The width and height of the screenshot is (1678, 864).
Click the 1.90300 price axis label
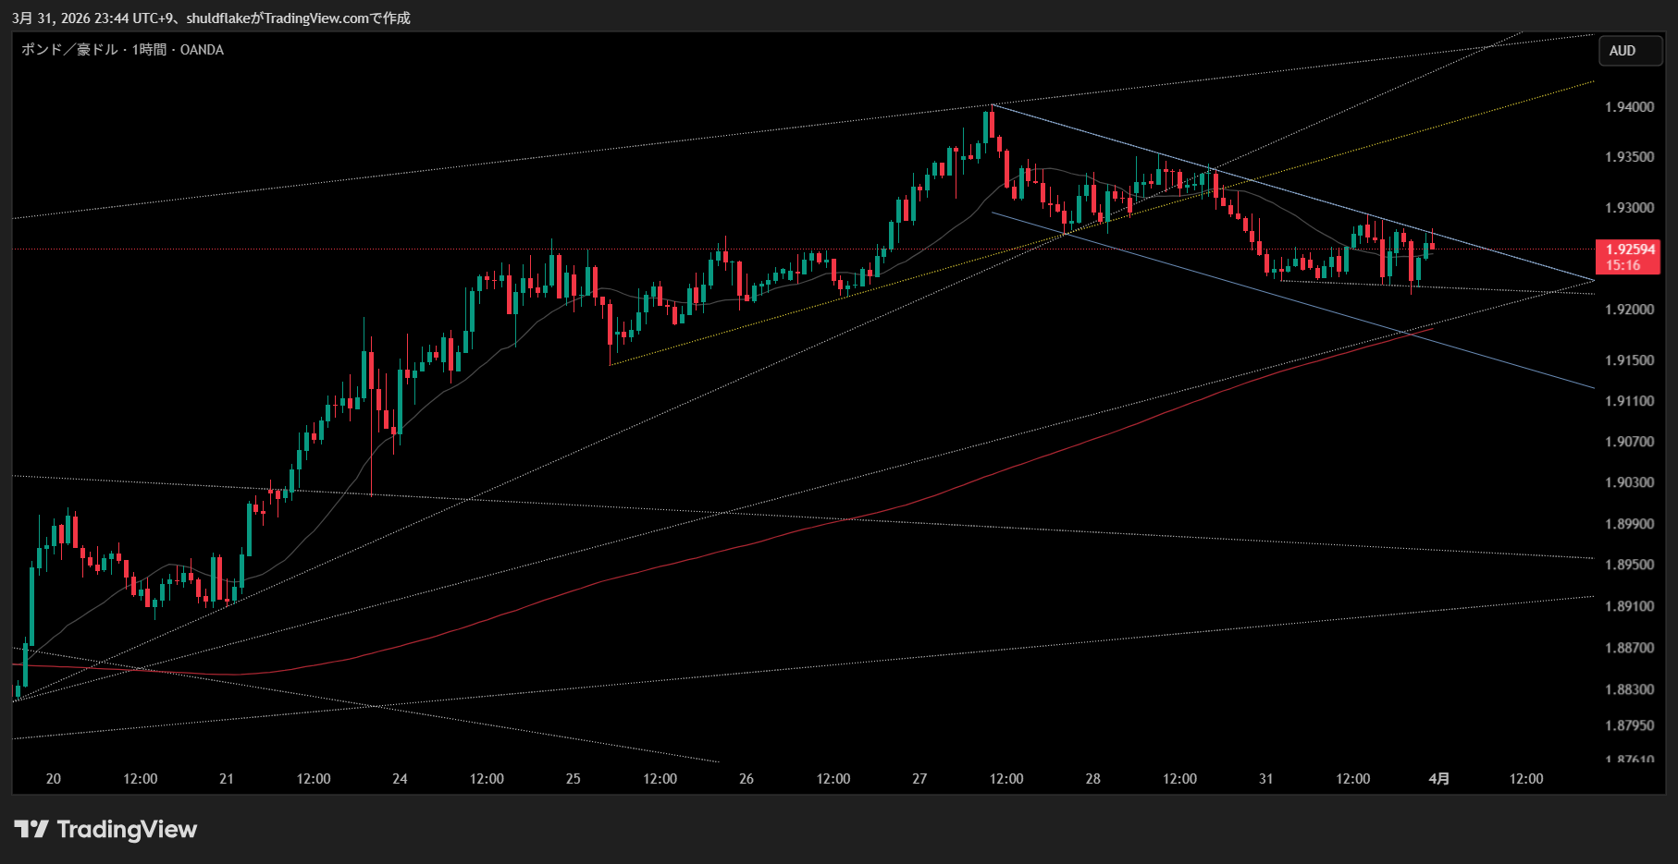click(x=1629, y=482)
